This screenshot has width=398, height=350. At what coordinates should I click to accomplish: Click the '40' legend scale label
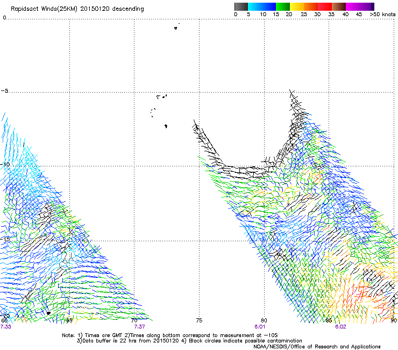pyautogui.click(x=345, y=15)
